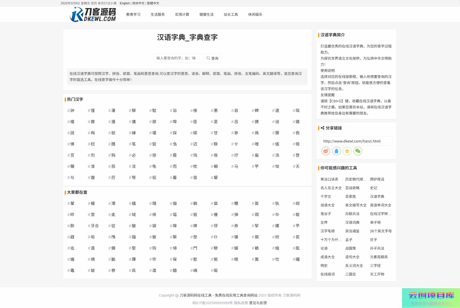
Task: Click the QQ Zone star share icon
Action: (x=347, y=151)
